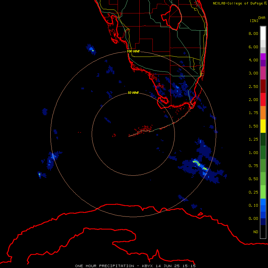Pick the bright red legend swatch

263,99
